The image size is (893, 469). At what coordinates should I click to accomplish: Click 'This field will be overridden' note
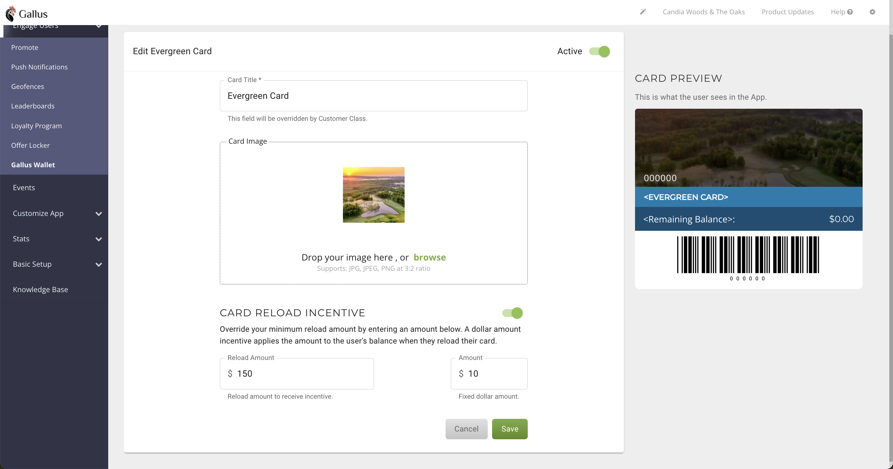[x=297, y=118]
